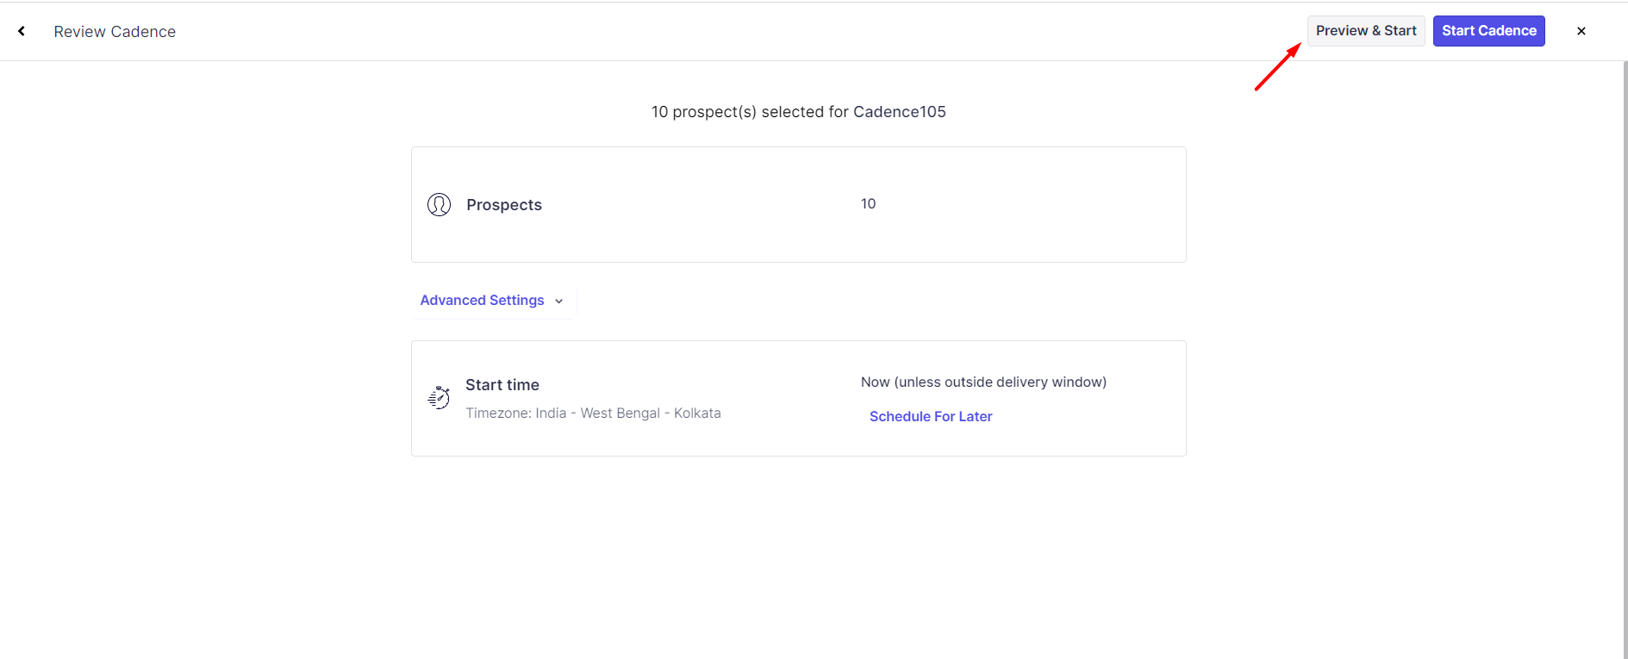1628x659 pixels.
Task: Click the red arrow annotation near Preview & Start
Action: [1277, 67]
